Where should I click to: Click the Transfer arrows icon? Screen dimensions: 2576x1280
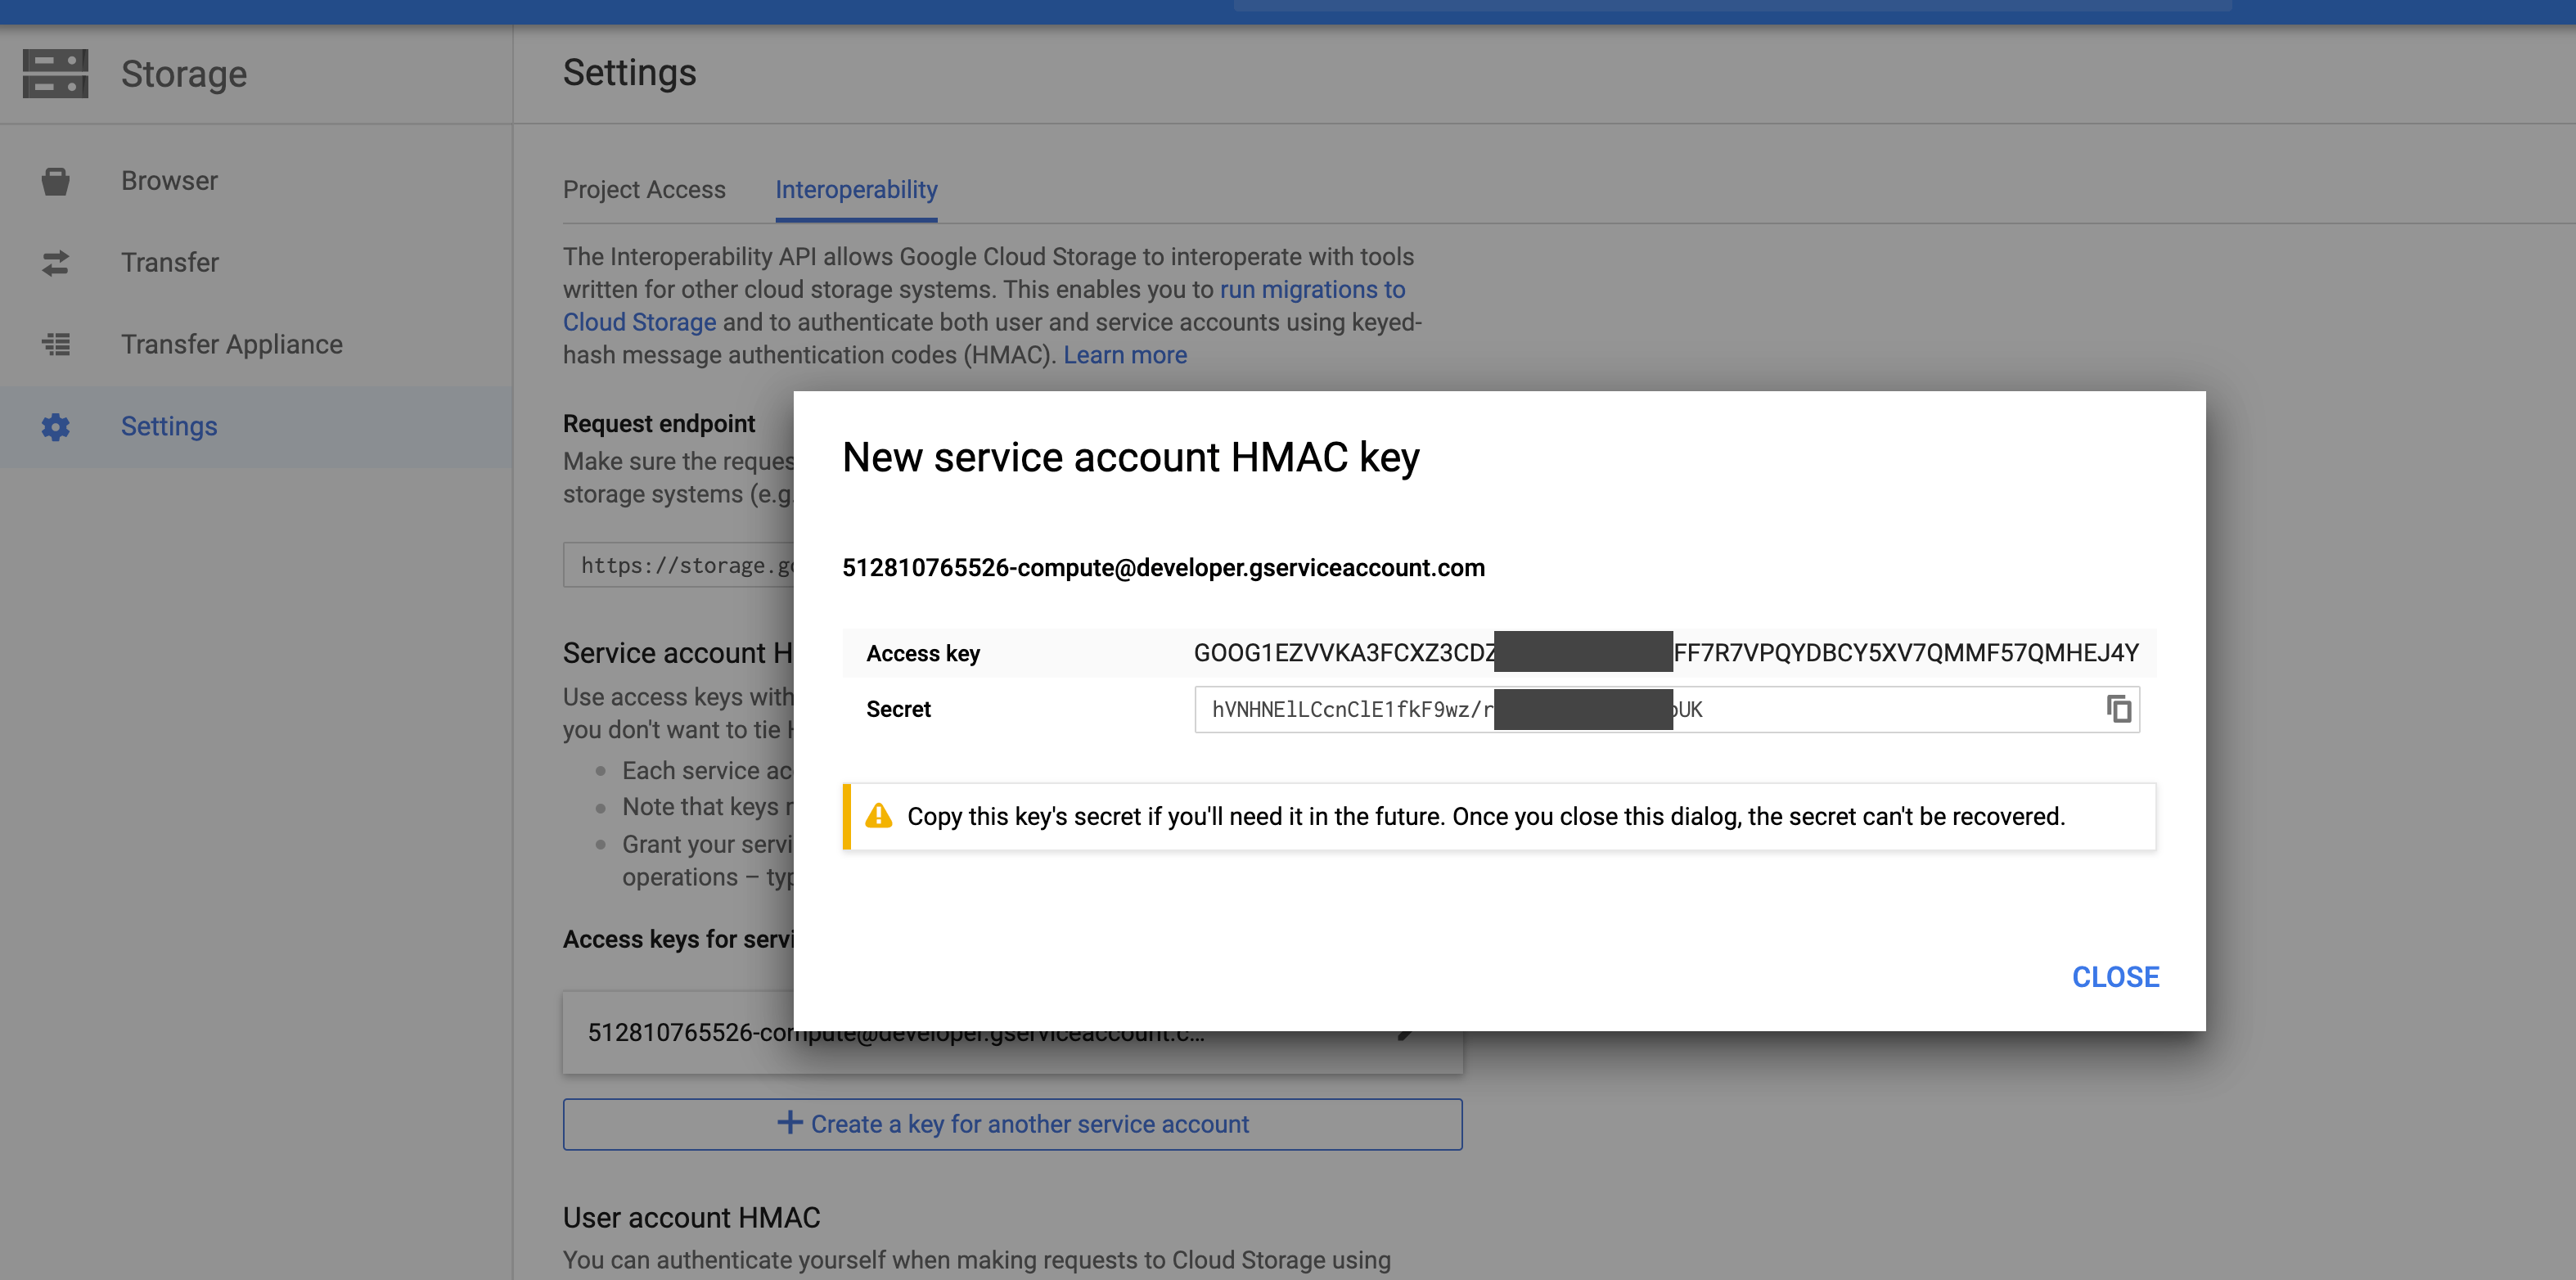click(x=54, y=263)
